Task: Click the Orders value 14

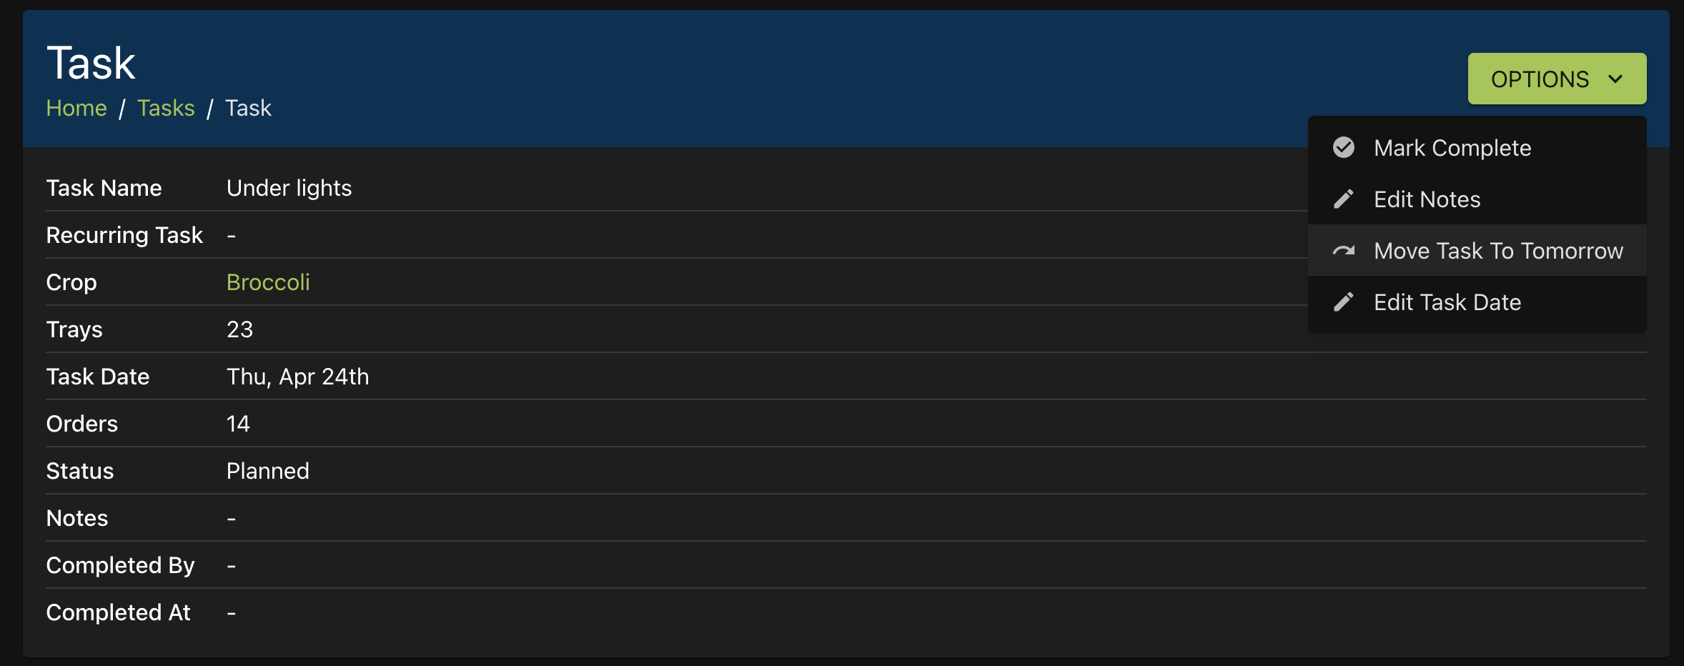Action: pos(238,424)
